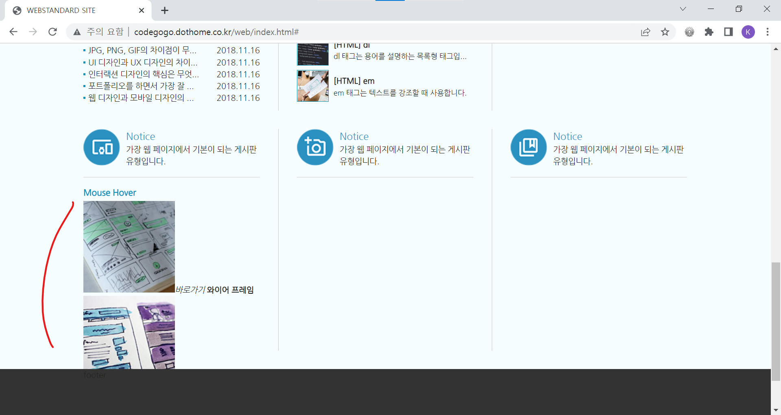Open the gear extension icon
The height and width of the screenshot is (415, 781).
tap(689, 32)
